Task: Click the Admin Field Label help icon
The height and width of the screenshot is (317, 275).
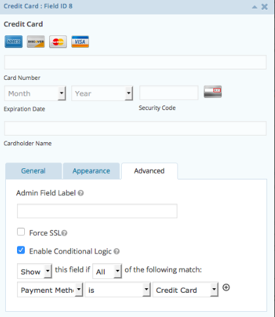Action: 81,193
